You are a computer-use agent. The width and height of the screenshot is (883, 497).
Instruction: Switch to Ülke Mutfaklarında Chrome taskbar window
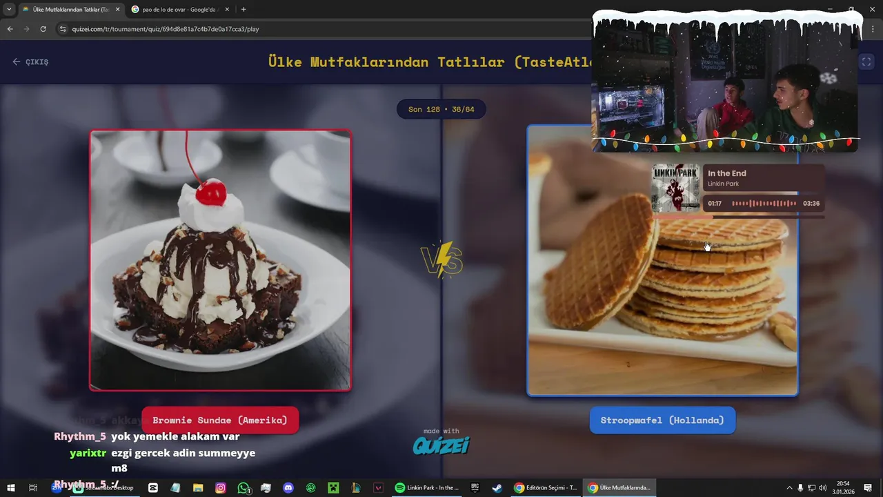tap(619, 487)
